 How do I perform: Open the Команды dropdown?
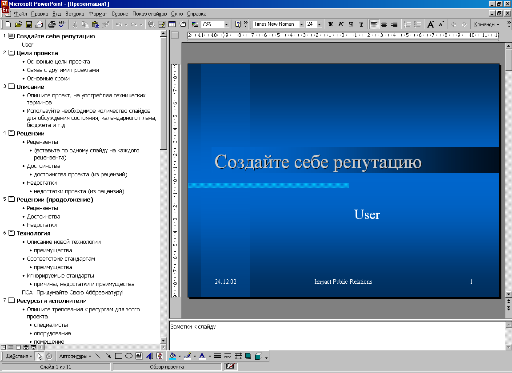[487, 24]
